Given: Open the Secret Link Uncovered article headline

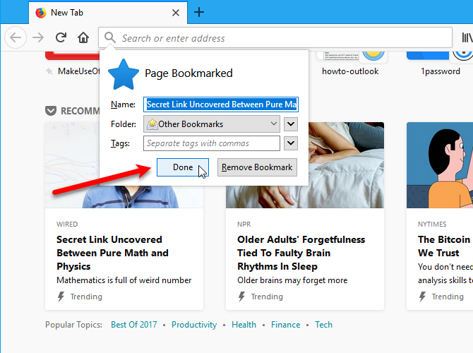Looking at the screenshot, I should (x=112, y=253).
